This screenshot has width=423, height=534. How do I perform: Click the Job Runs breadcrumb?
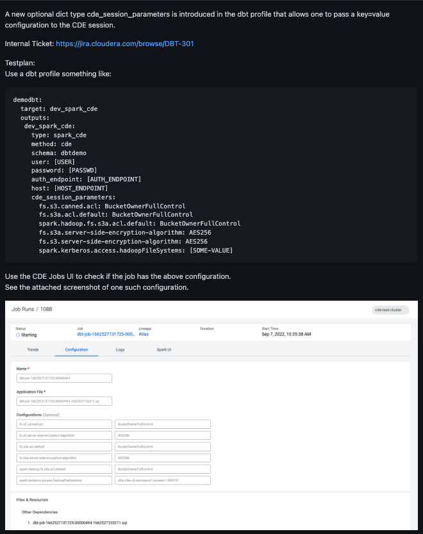click(x=24, y=309)
